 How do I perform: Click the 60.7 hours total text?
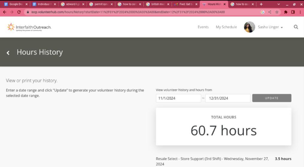[x=224, y=131]
